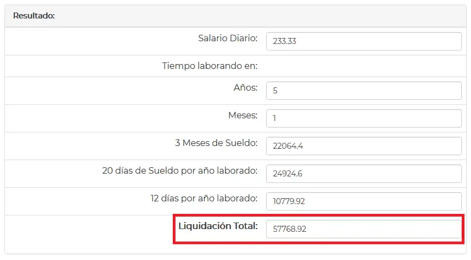Image resolution: width=471 pixels, height=260 pixels.
Task: Click the empty space right of 'Resultado:' title
Action: tap(261, 16)
